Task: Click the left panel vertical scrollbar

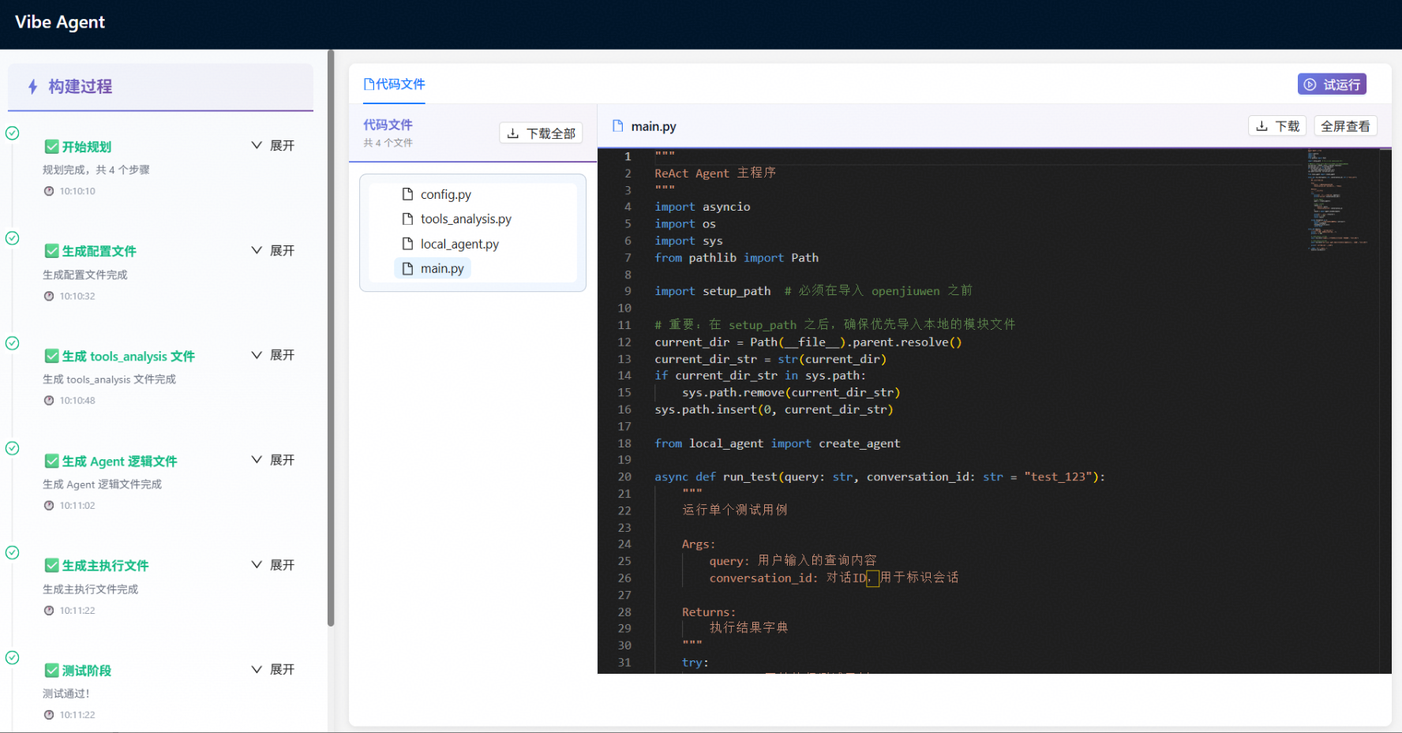Action: (x=331, y=339)
